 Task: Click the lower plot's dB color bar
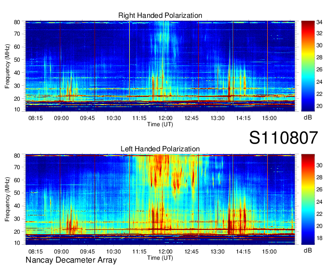[308, 199]
